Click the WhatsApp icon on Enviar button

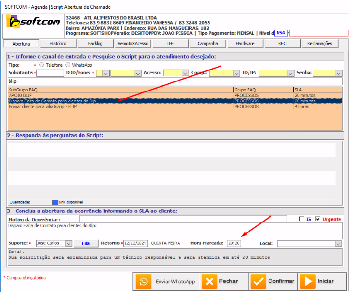click(143, 282)
